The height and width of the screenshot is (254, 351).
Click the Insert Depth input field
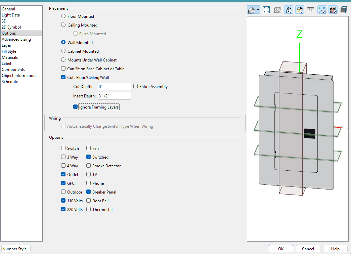coord(114,96)
